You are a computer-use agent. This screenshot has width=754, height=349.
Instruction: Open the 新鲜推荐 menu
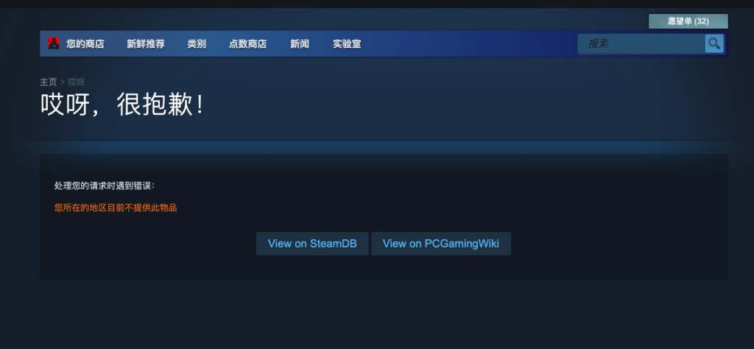click(x=146, y=44)
